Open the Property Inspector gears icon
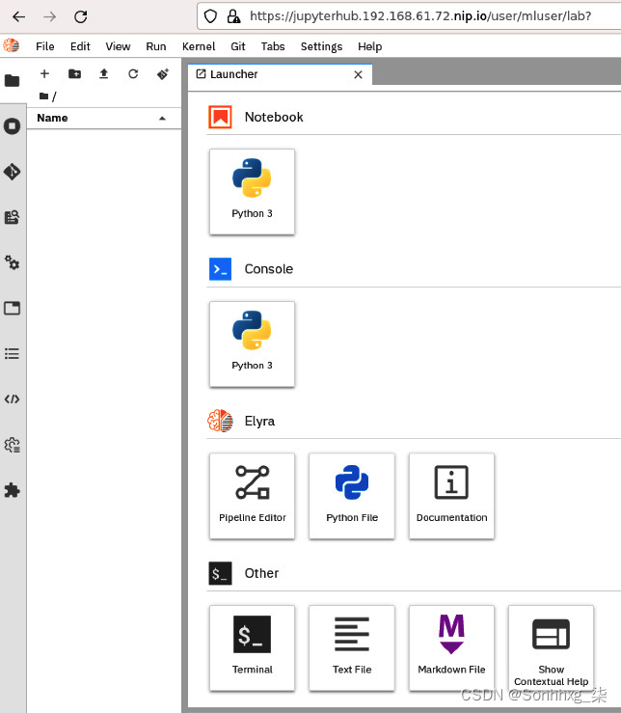The image size is (621, 713). [x=13, y=262]
